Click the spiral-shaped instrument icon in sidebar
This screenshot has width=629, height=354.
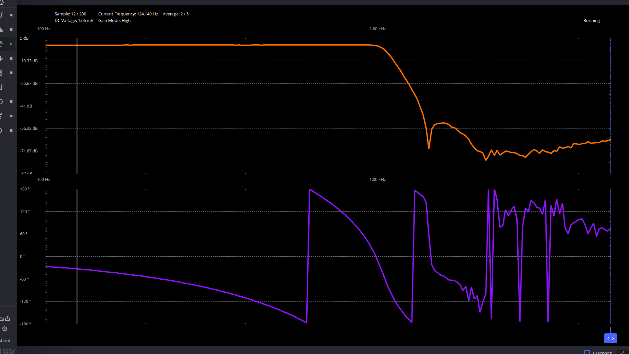[x=2, y=73]
